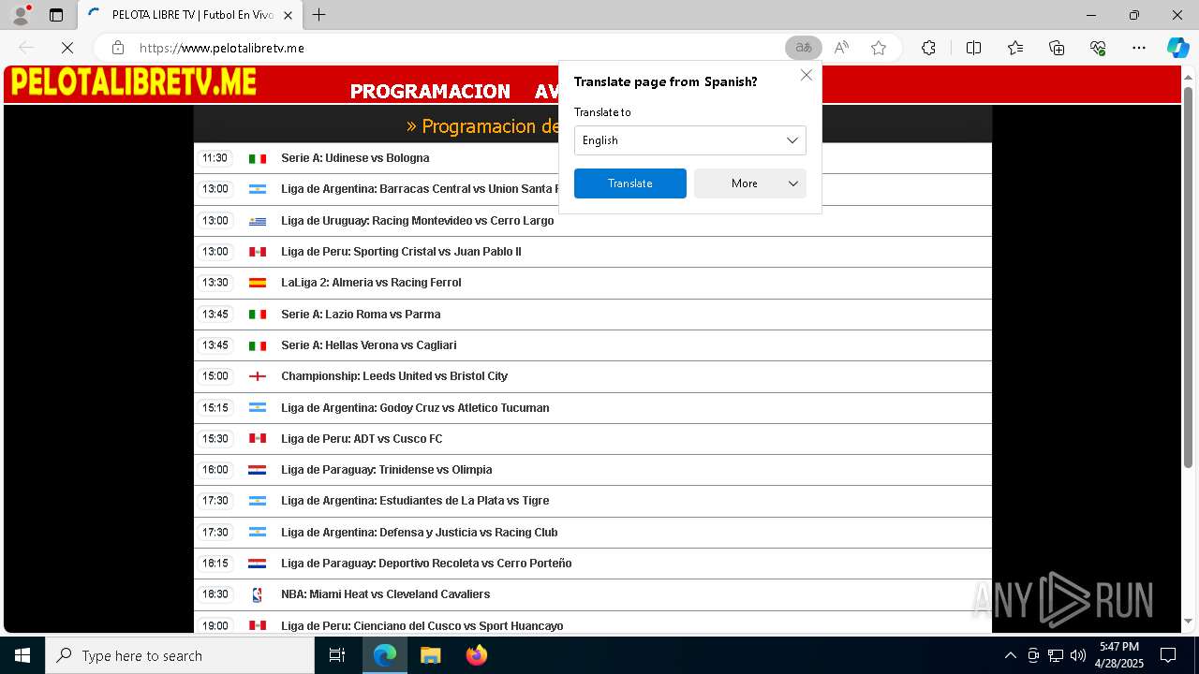Screen dimensions: 1199x674
Task: Open Liga de Peru: Sporting Cristal vs Juan Pablo II
Action: point(401,252)
